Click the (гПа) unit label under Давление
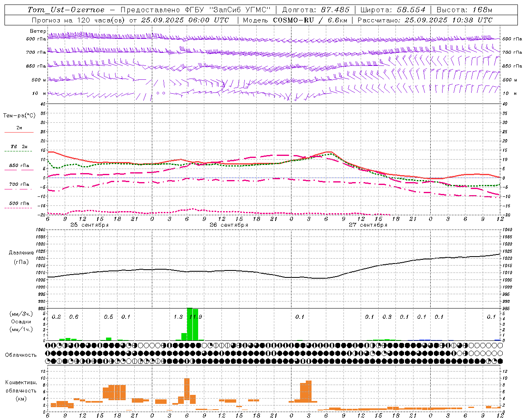Viewport: 524px width, 419px height. (21, 262)
